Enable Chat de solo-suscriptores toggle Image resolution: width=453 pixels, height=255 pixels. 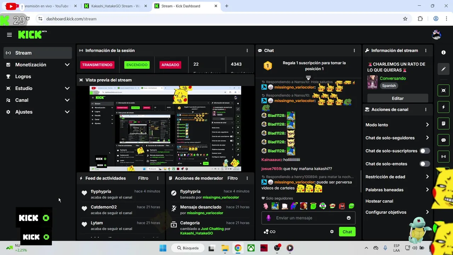(x=424, y=151)
